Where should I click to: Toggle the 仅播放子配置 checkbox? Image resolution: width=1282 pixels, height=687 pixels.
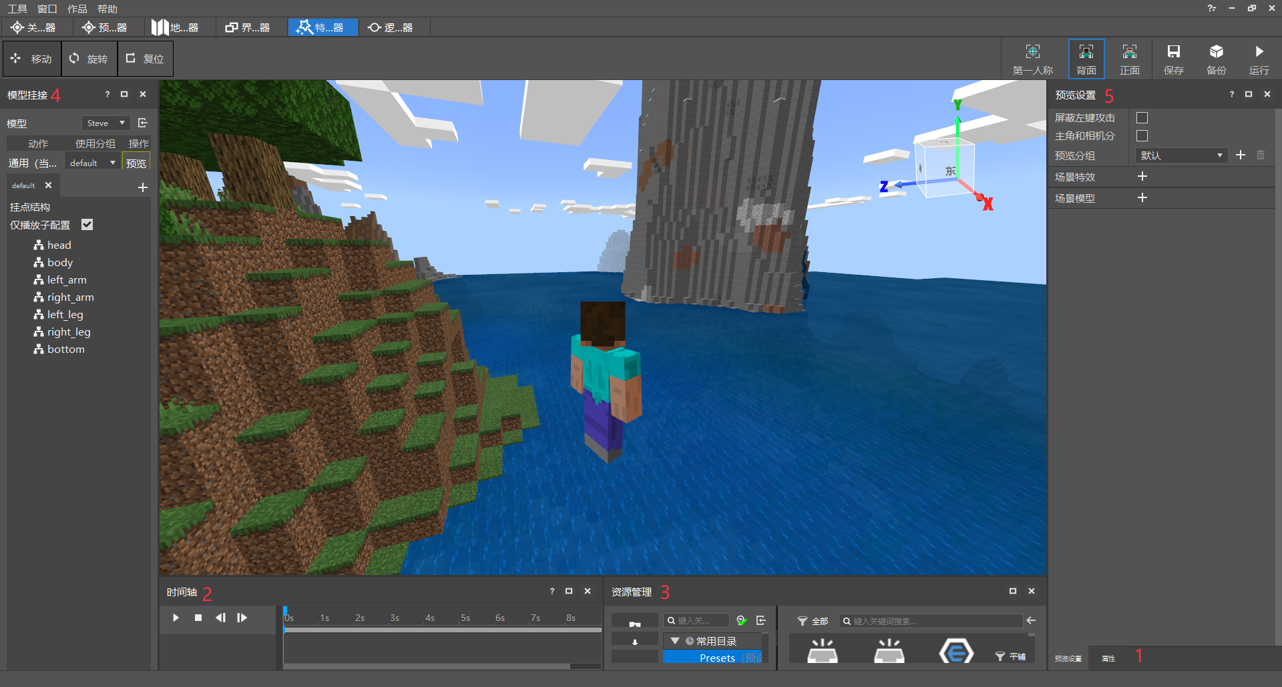[x=87, y=225]
